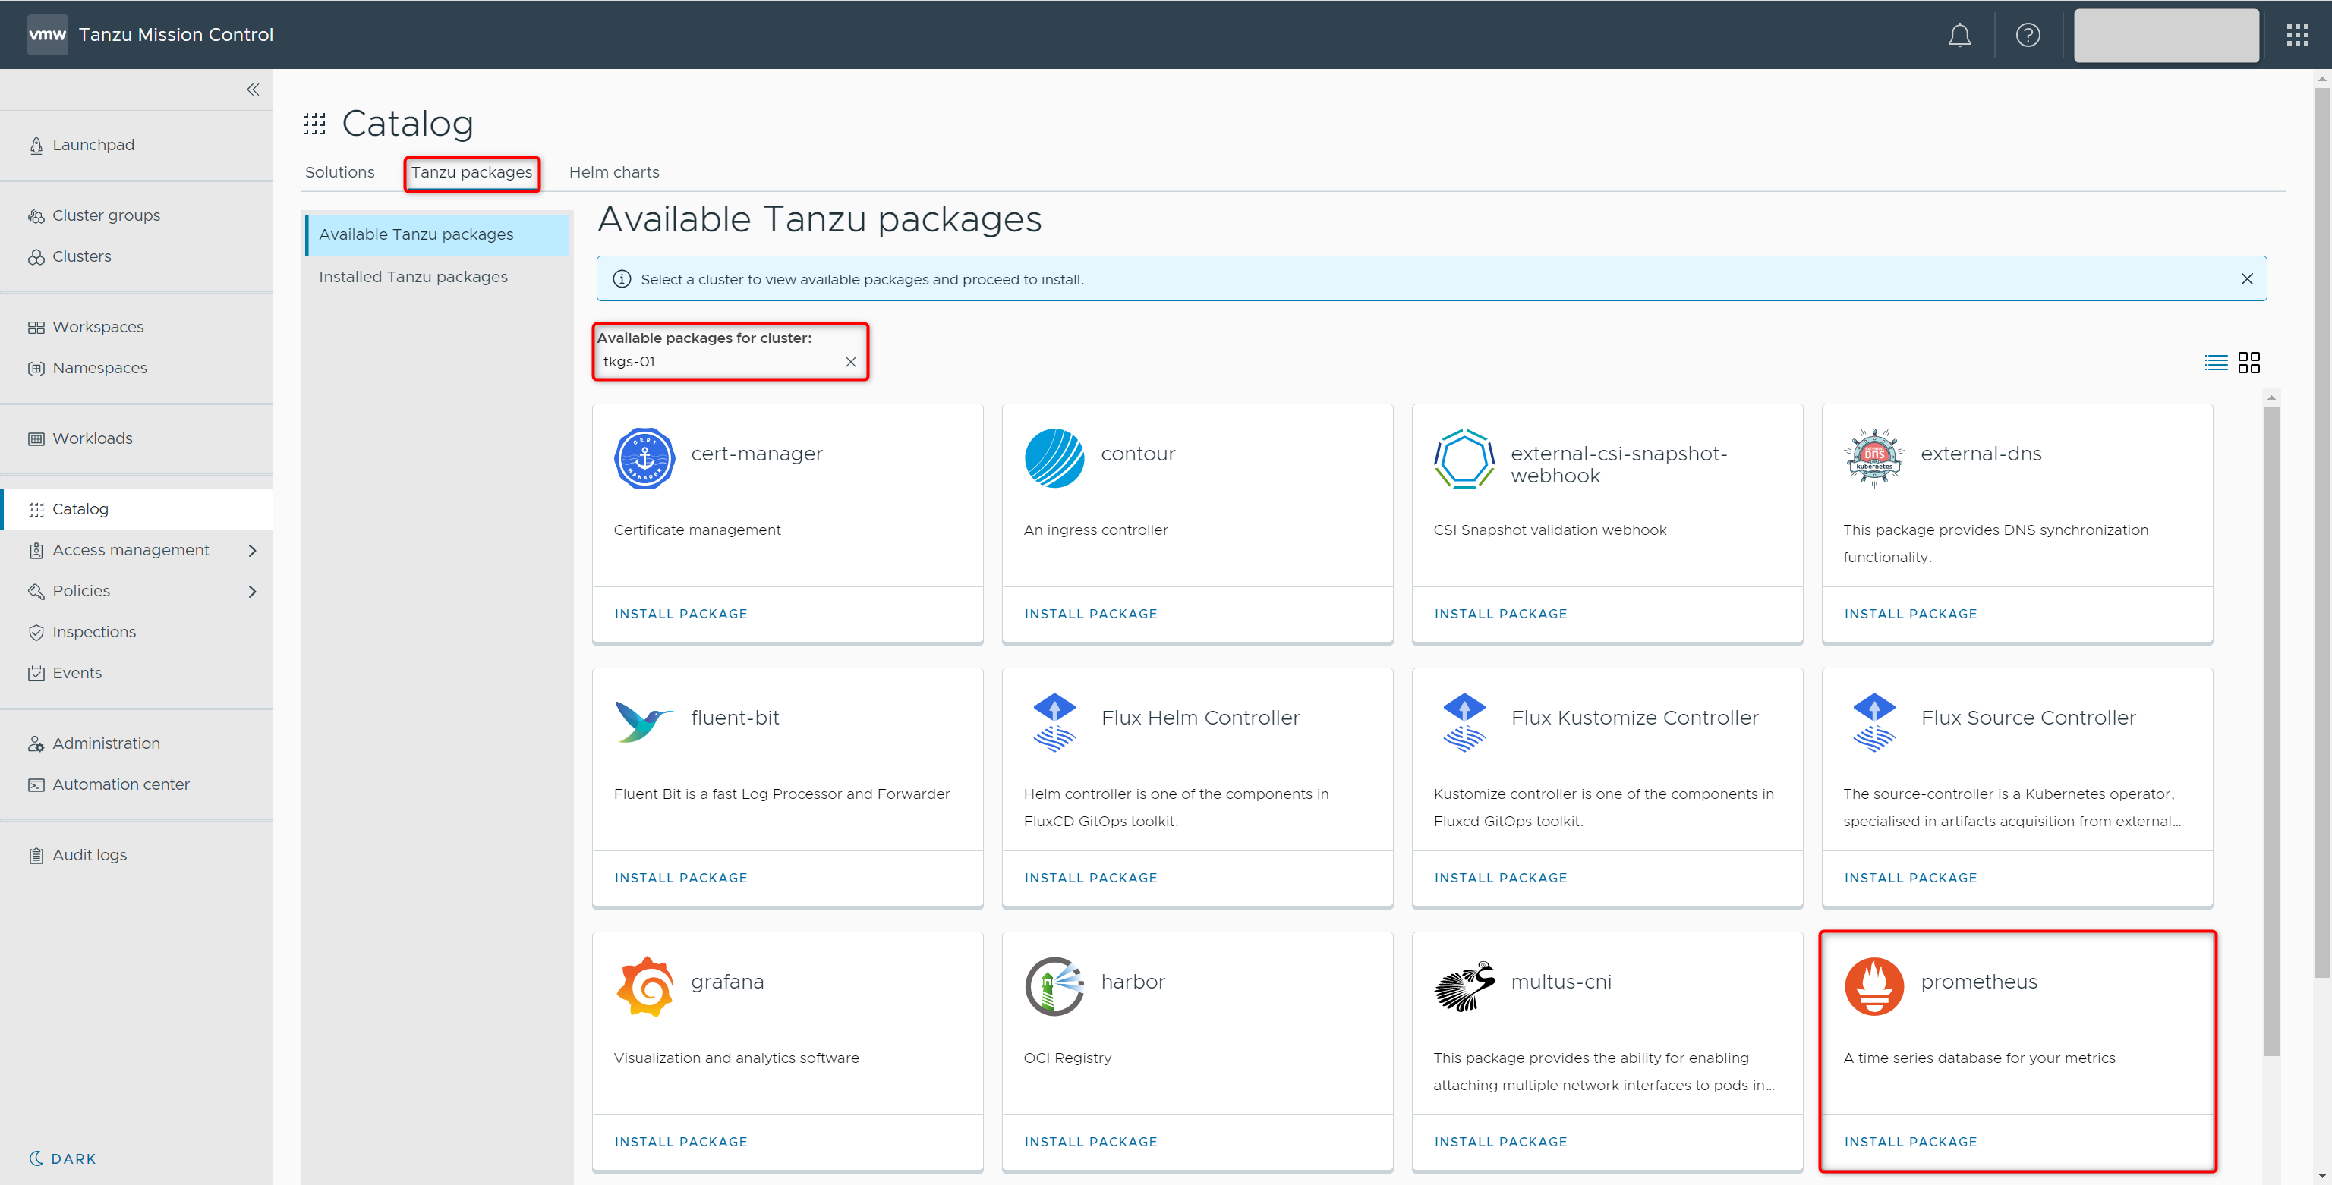Click INSTALL PACKAGE for contour
This screenshot has width=2332, height=1185.
[x=1090, y=613]
